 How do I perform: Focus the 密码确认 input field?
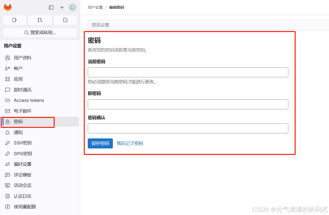[x=188, y=128]
